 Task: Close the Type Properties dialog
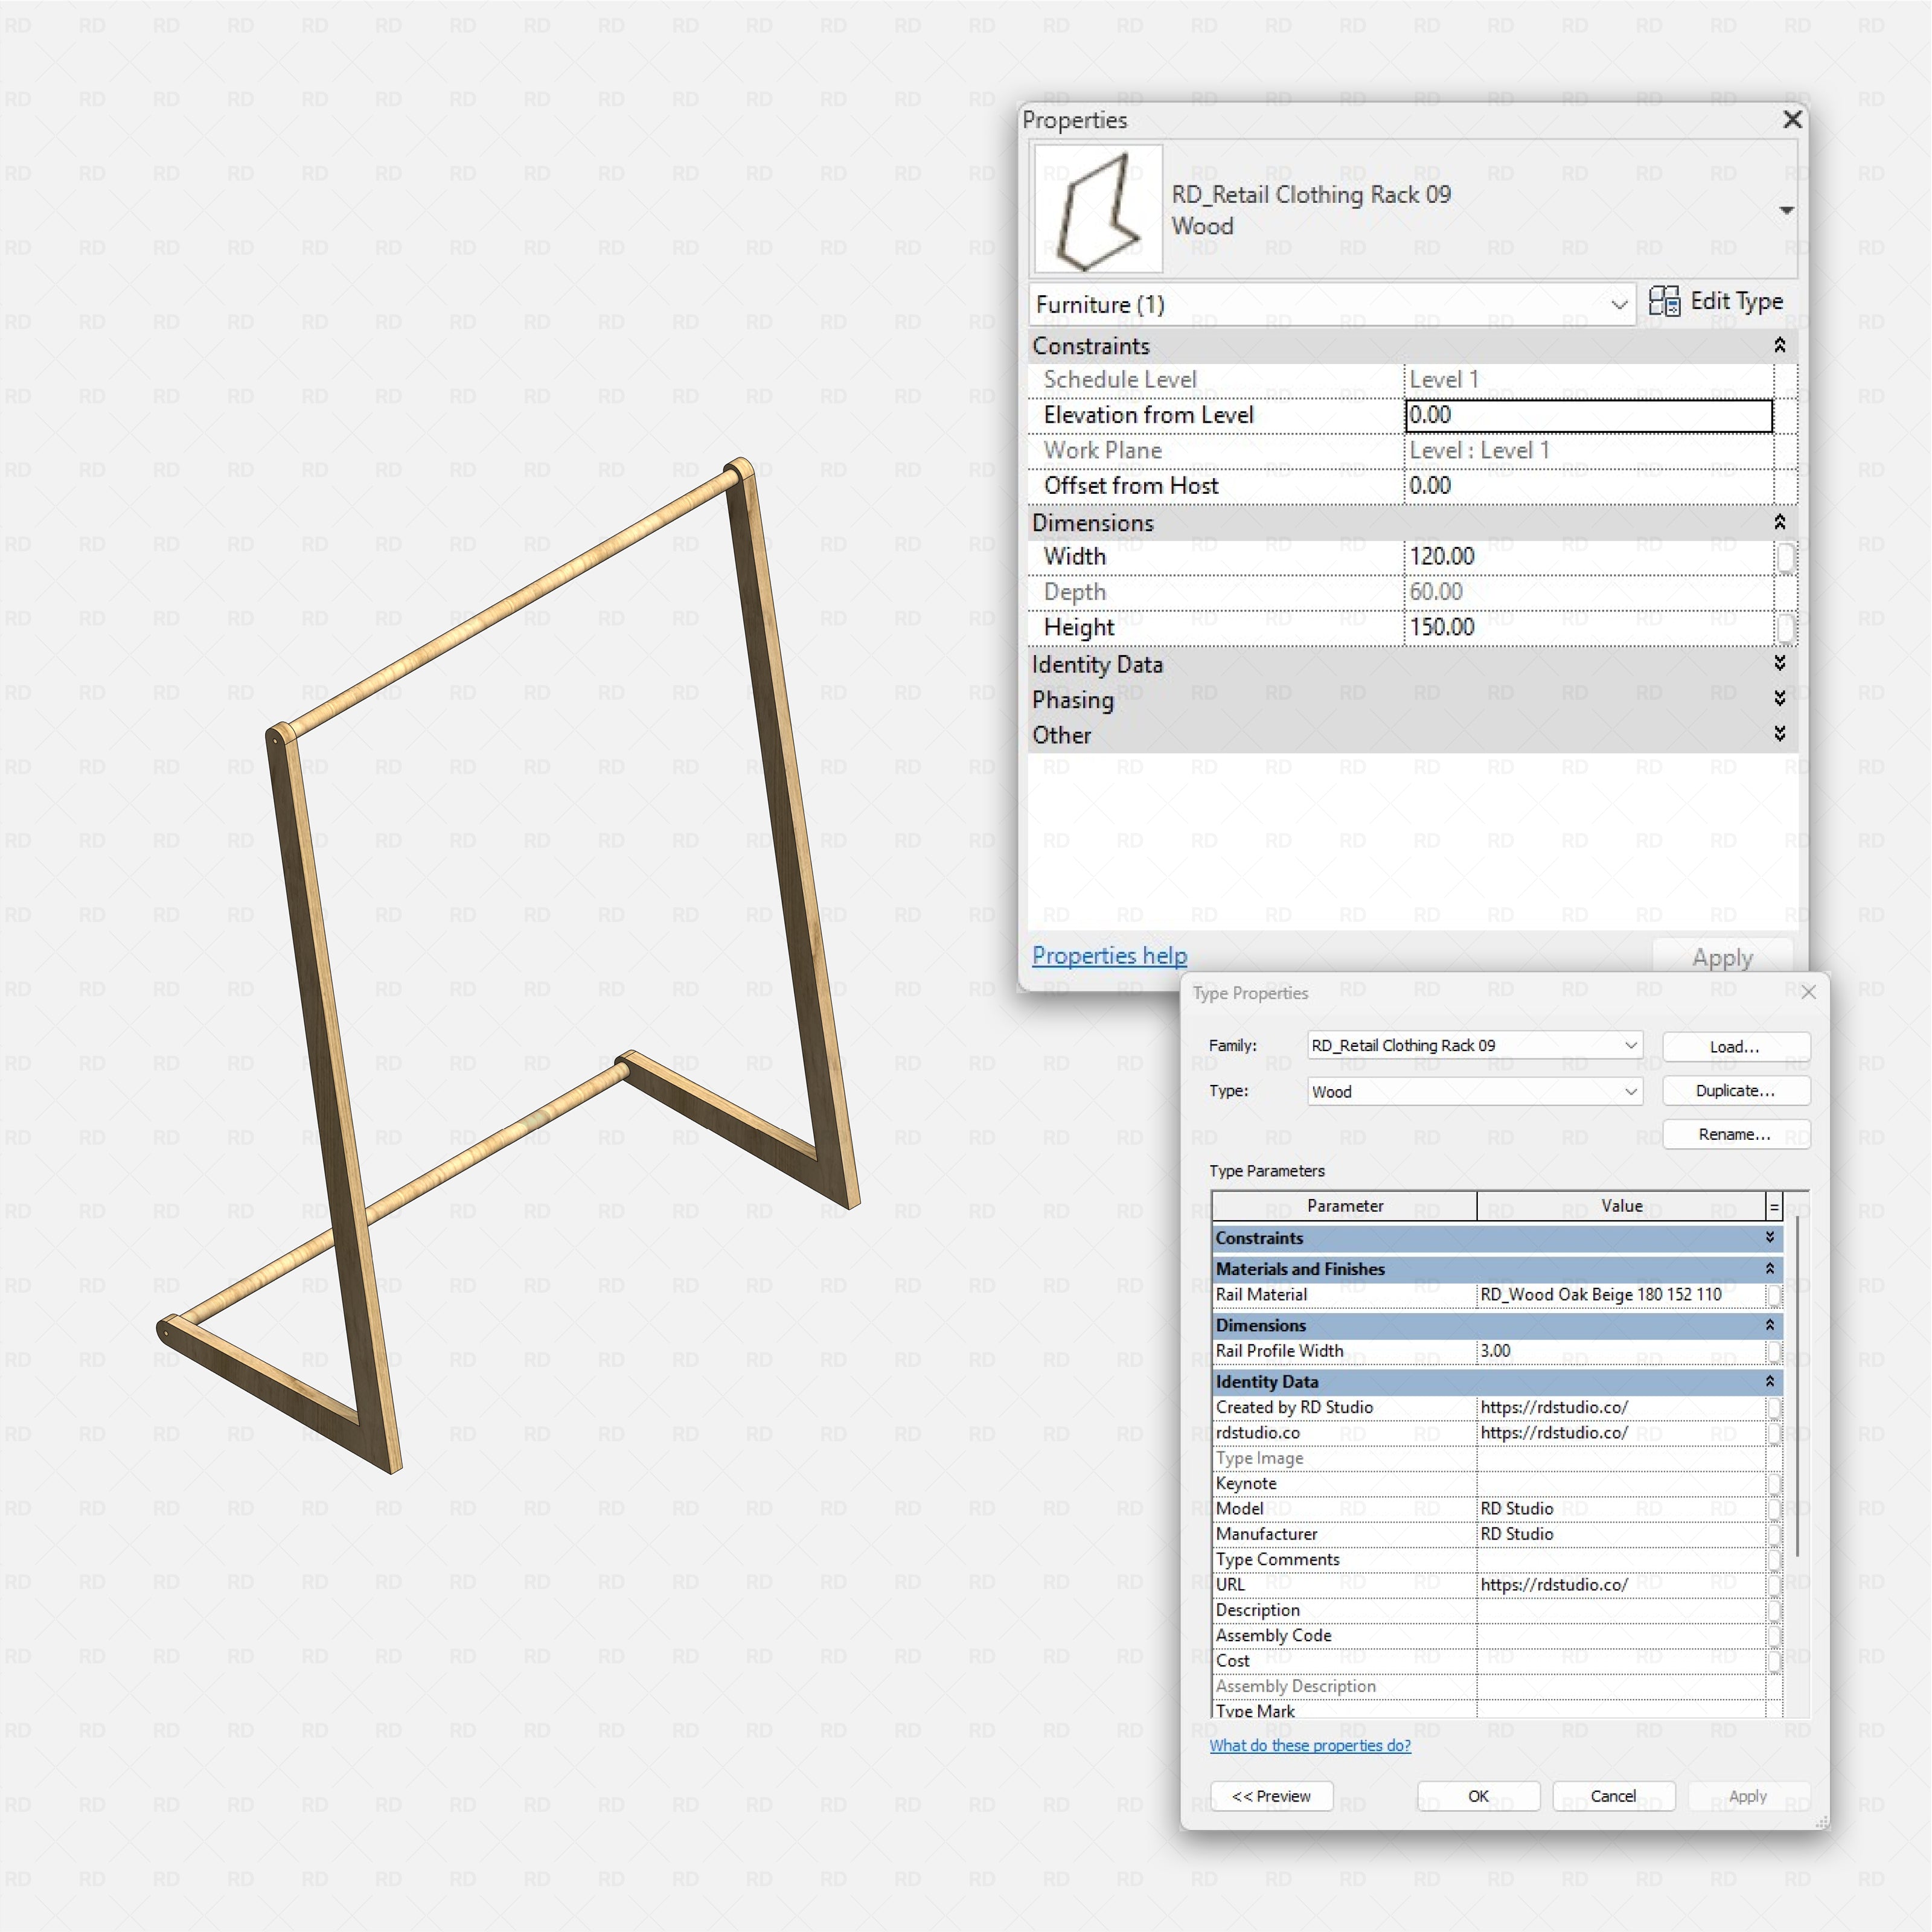click(x=1808, y=993)
